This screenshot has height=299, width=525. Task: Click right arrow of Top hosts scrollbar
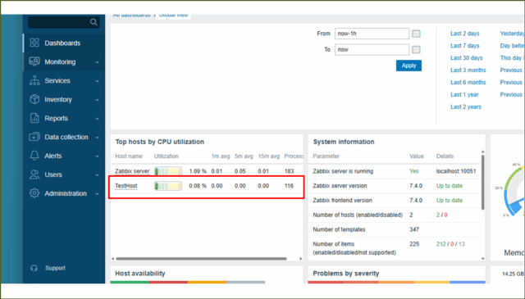[301, 259]
